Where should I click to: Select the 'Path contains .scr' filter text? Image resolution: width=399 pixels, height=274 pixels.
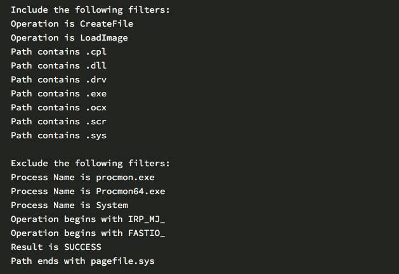[58, 122]
